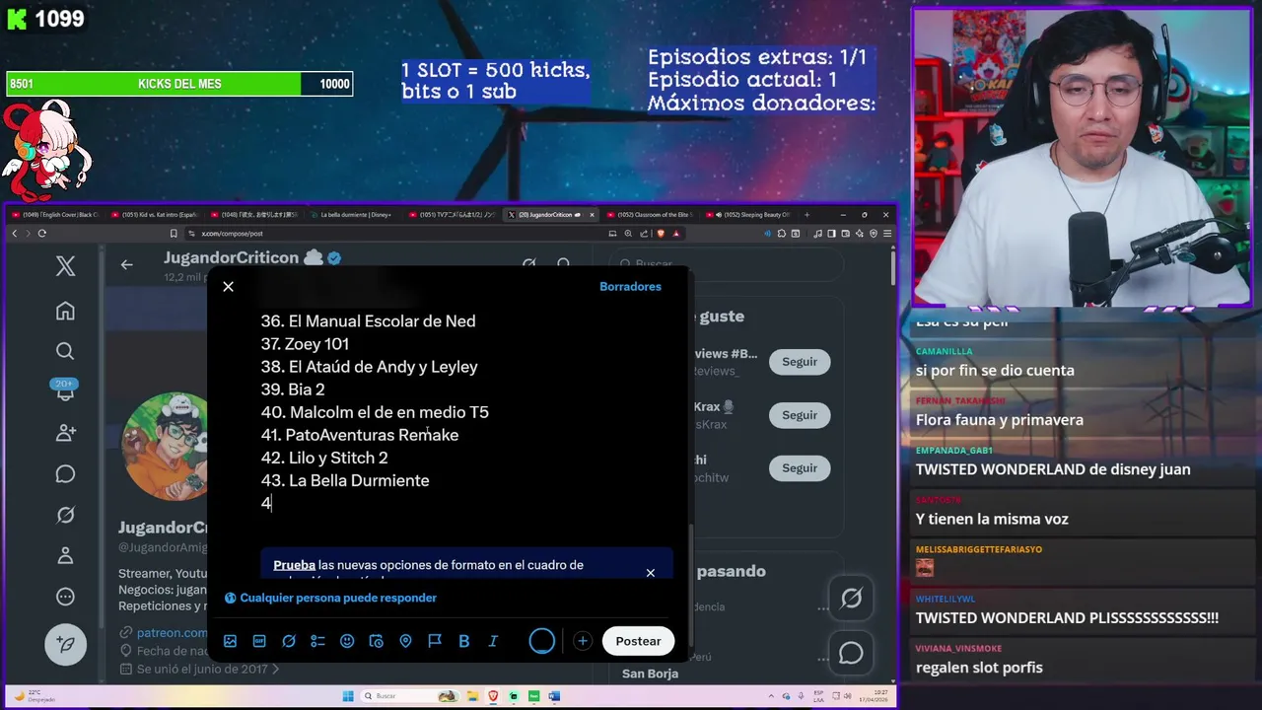Screen dimensions: 1262x710
Task: Go back in browser history
Action: 14,234
